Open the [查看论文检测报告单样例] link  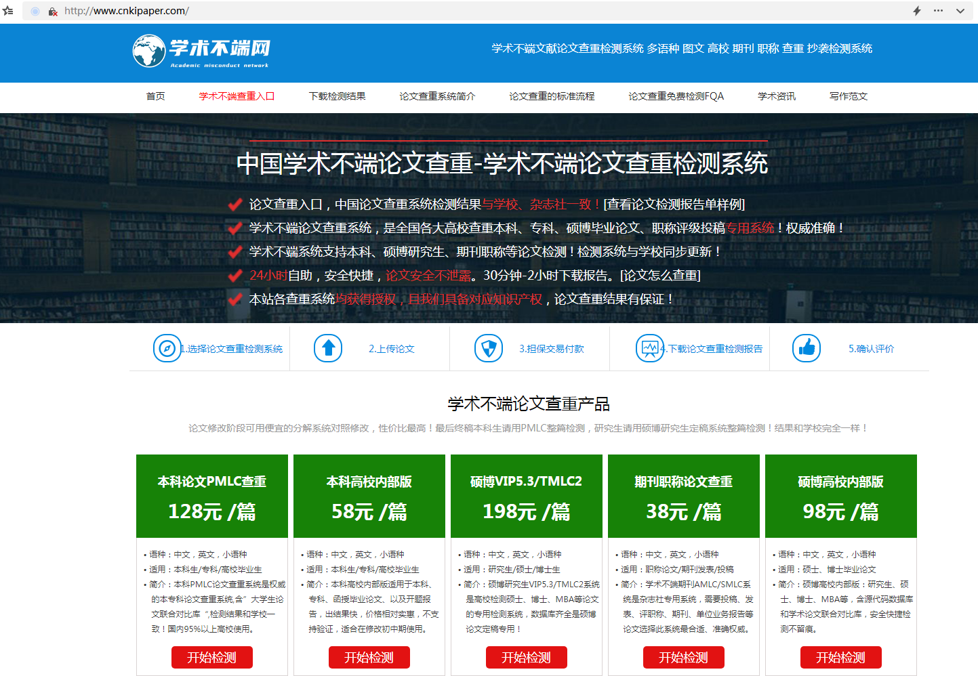pos(674,204)
